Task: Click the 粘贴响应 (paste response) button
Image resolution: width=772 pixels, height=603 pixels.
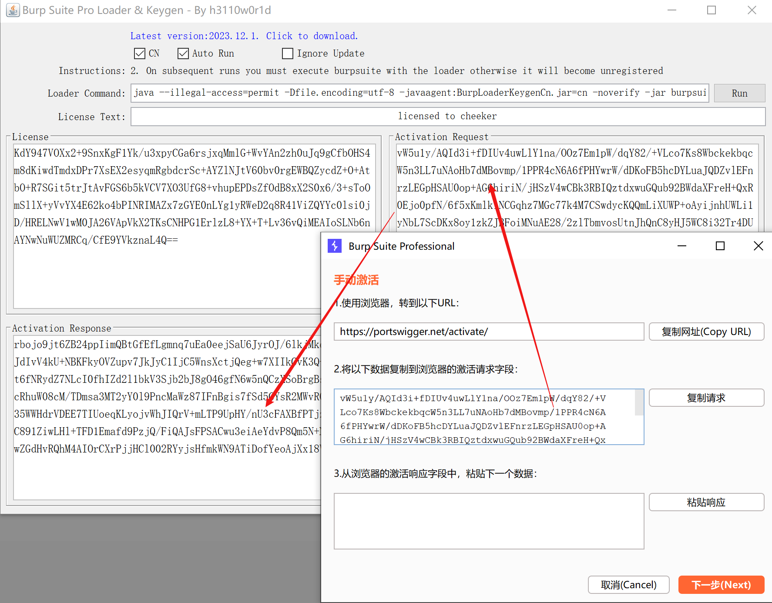Action: tap(706, 502)
